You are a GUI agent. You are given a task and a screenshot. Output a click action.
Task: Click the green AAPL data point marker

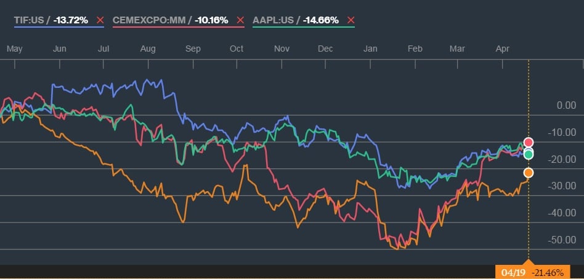[528, 154]
